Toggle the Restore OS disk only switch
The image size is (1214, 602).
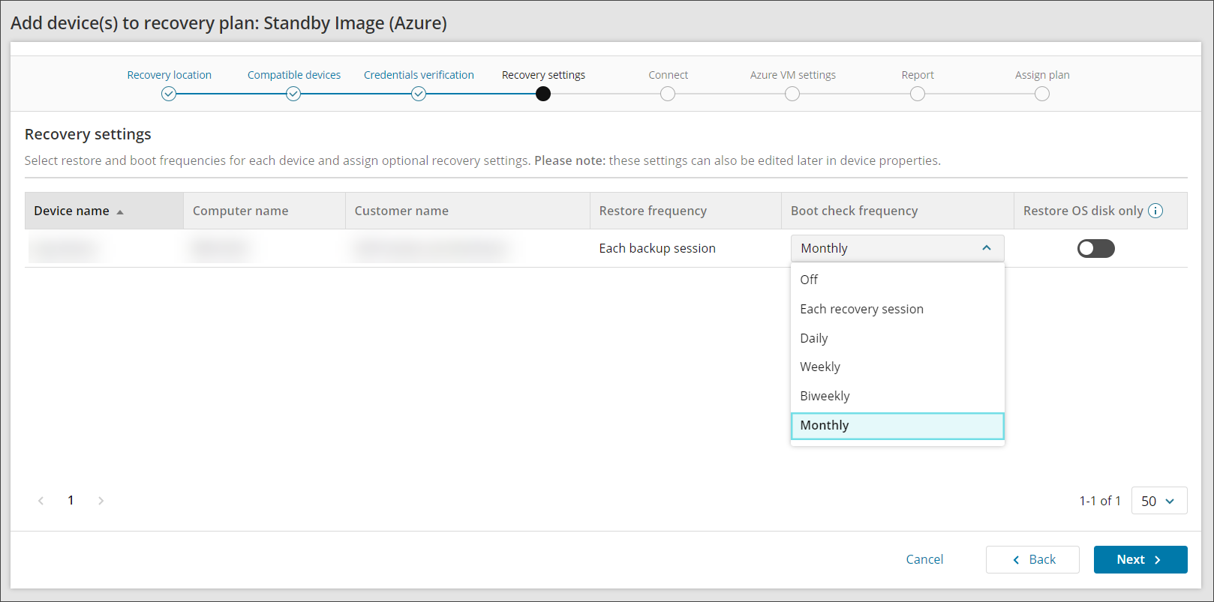pyautogui.click(x=1096, y=248)
